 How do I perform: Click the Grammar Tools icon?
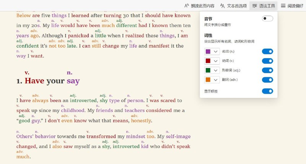(254, 6)
